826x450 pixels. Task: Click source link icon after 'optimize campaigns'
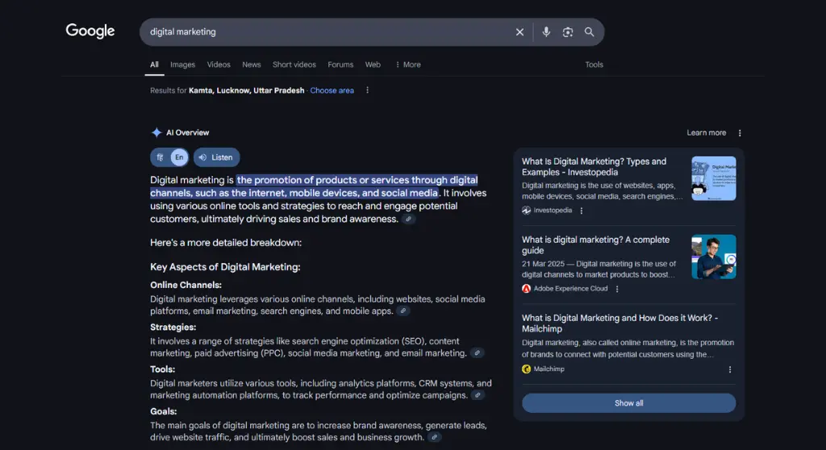478,395
